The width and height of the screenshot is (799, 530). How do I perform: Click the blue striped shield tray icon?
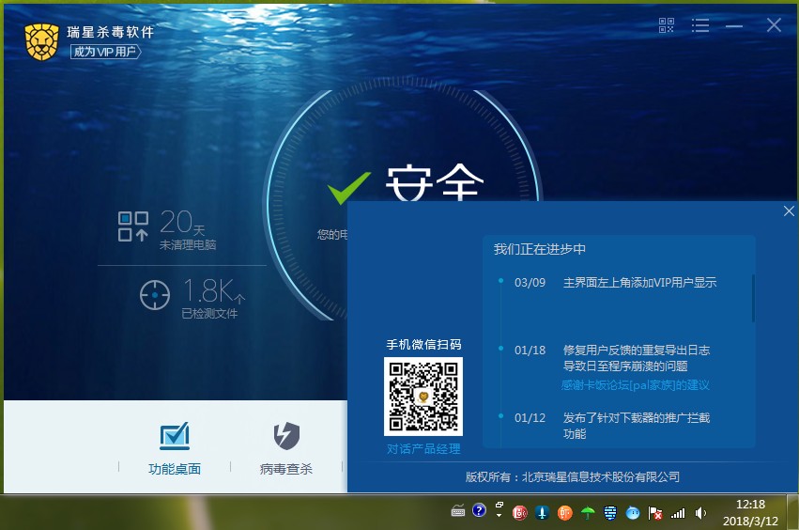pyautogui.click(x=610, y=513)
